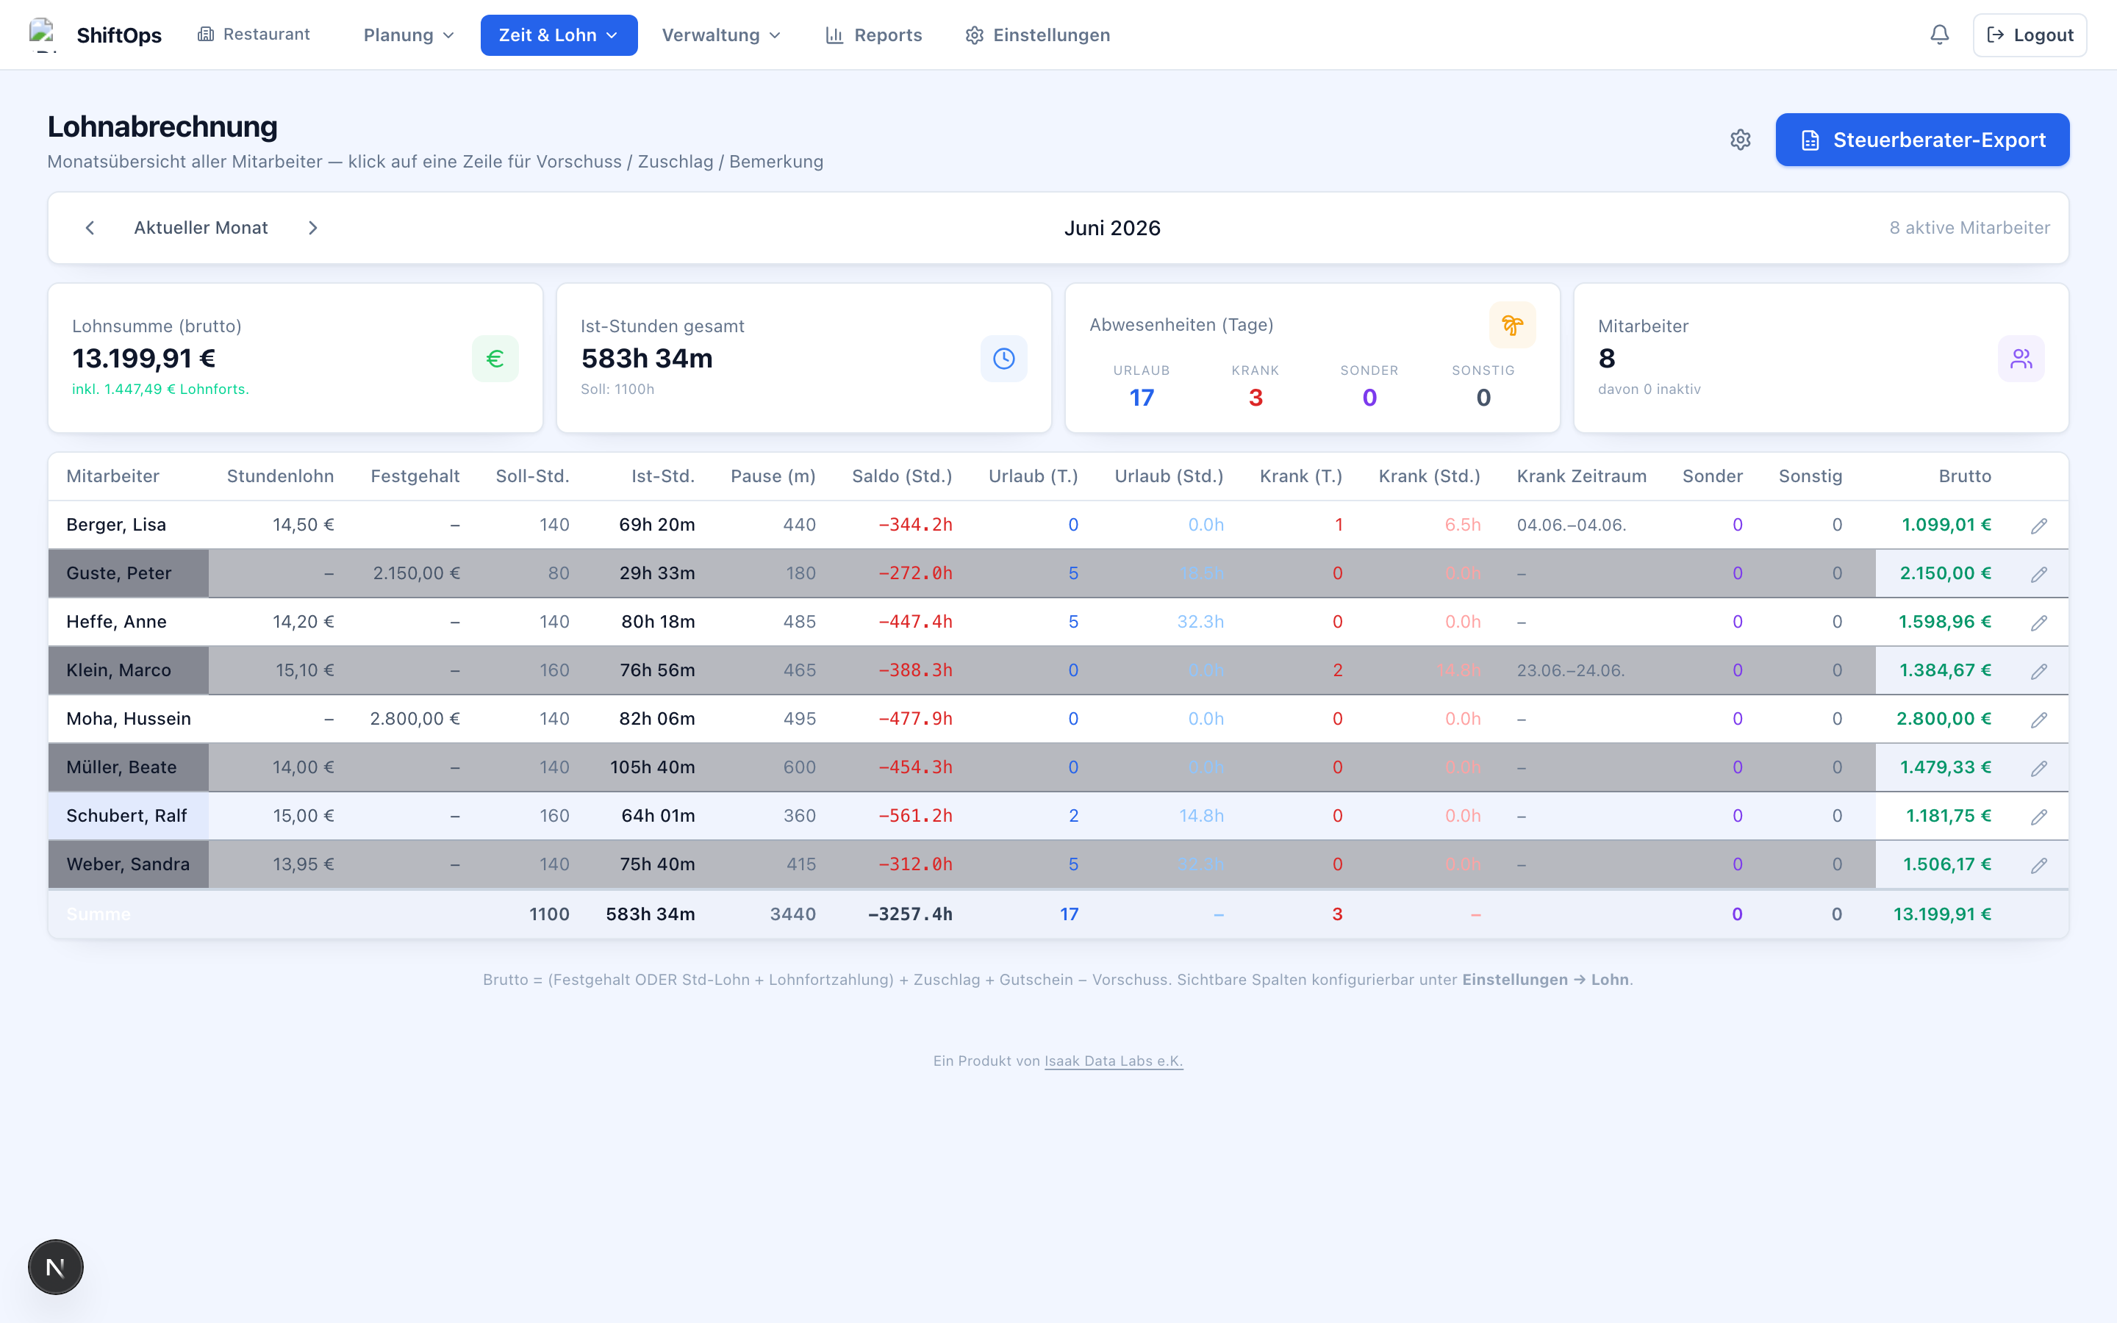Expand the Verwaltung dropdown menu
This screenshot has height=1323, width=2117.
(x=721, y=35)
